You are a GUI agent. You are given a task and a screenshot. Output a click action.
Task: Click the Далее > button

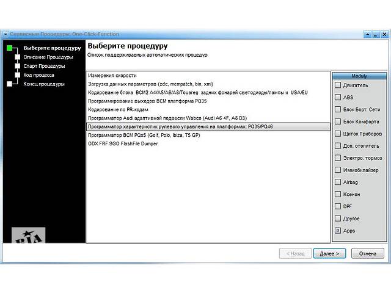click(x=329, y=253)
